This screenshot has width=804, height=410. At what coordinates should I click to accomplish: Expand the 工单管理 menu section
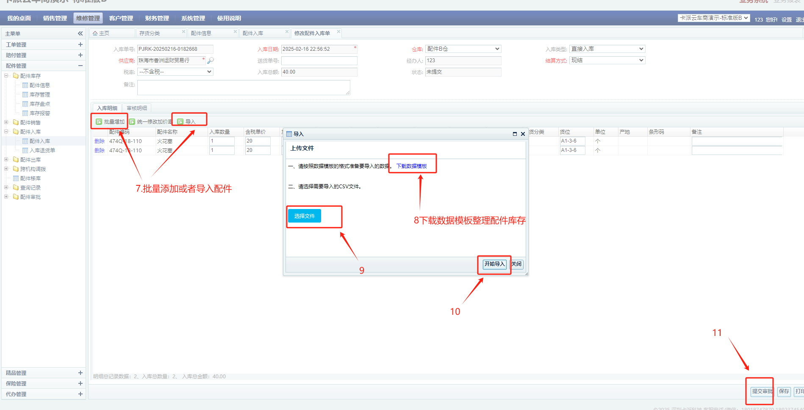pyautogui.click(x=80, y=44)
